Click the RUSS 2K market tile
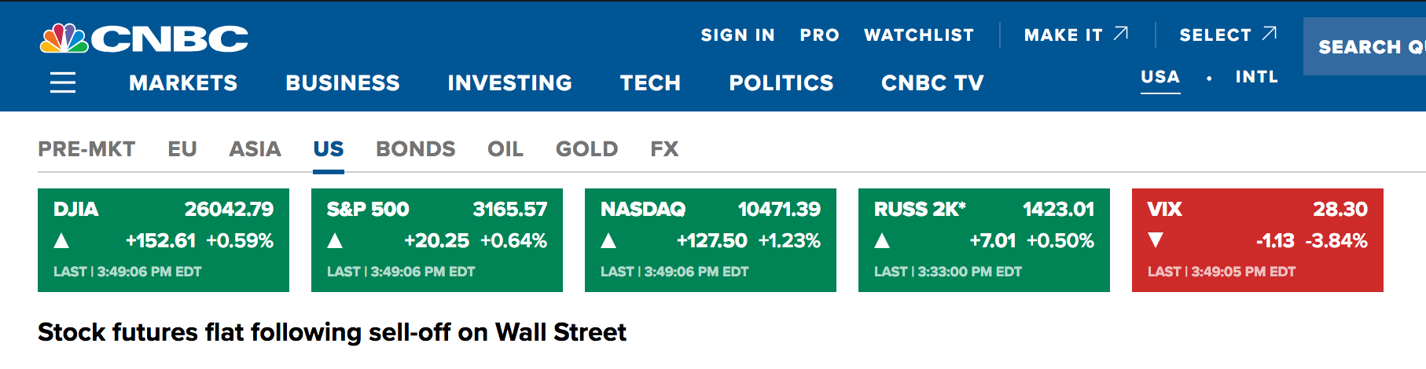 pyautogui.click(x=983, y=240)
